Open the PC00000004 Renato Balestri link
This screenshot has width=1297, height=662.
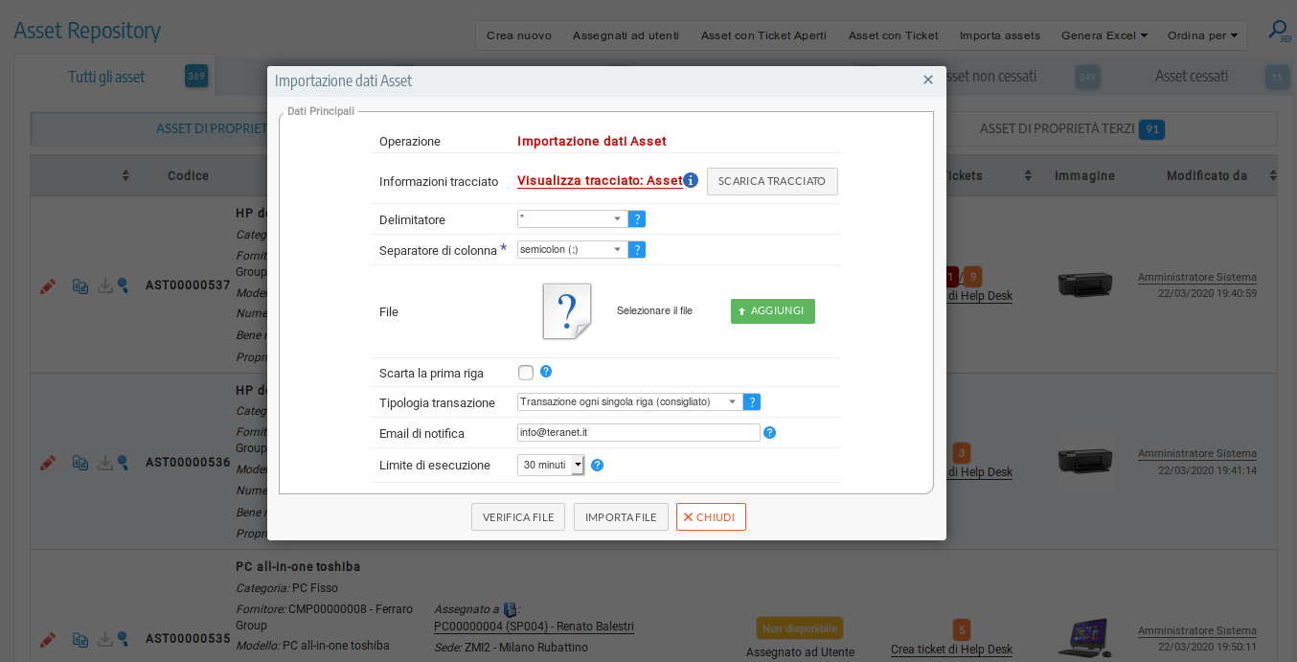pos(534,628)
